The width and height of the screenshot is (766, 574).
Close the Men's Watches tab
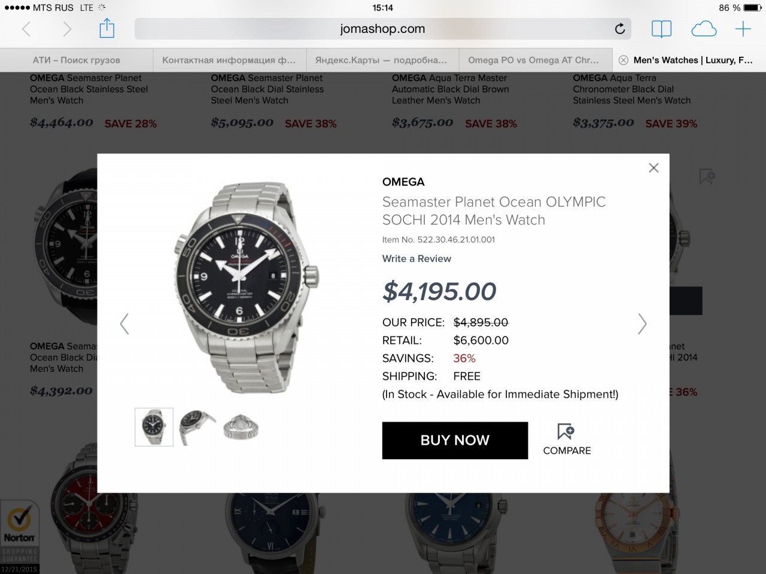click(623, 60)
